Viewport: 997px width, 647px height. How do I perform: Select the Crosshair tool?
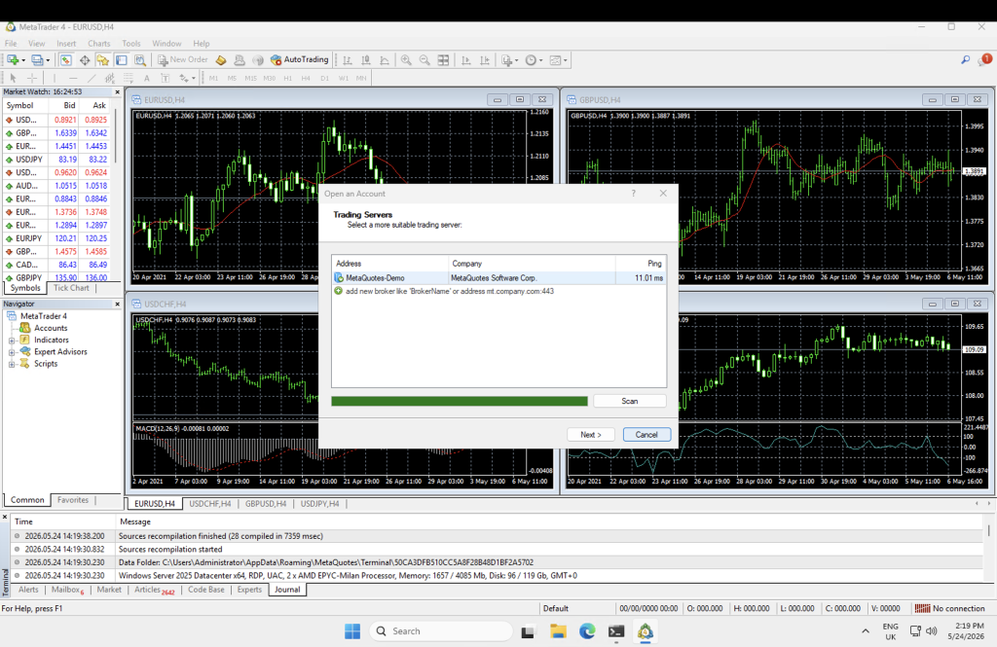[32, 78]
